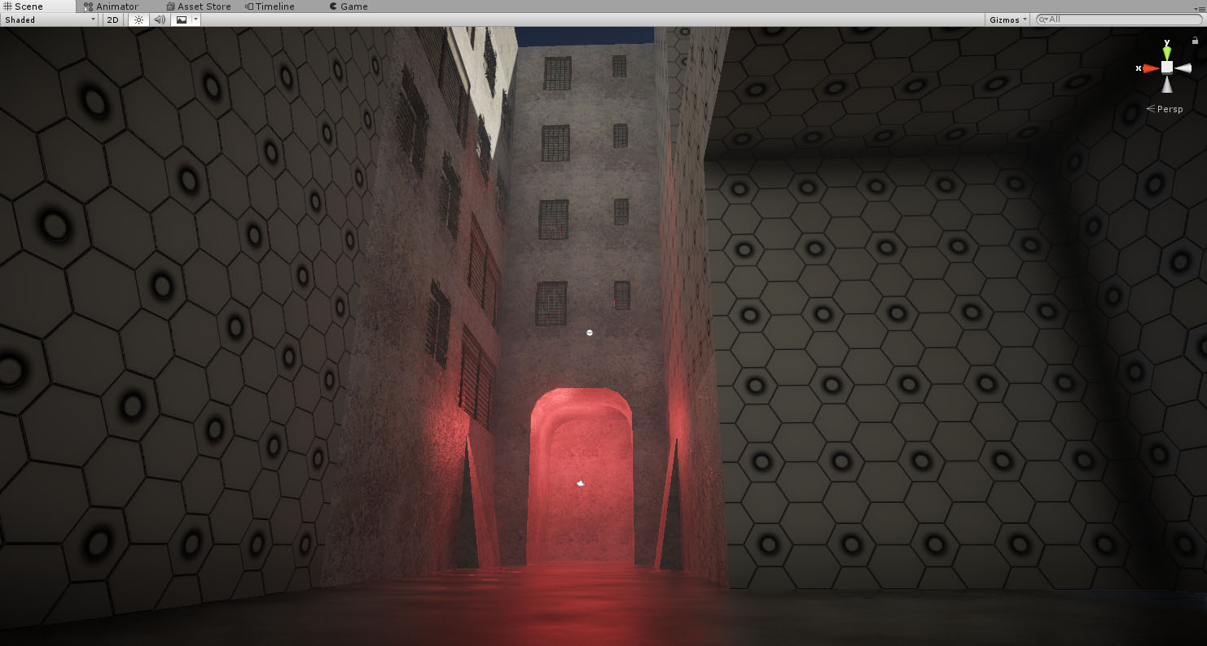Click the center cube of orientation gizmo
This screenshot has height=646, width=1207.
tap(1167, 68)
